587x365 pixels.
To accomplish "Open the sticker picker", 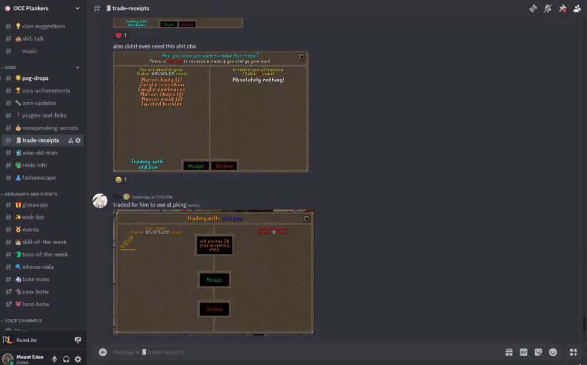I will click(538, 352).
